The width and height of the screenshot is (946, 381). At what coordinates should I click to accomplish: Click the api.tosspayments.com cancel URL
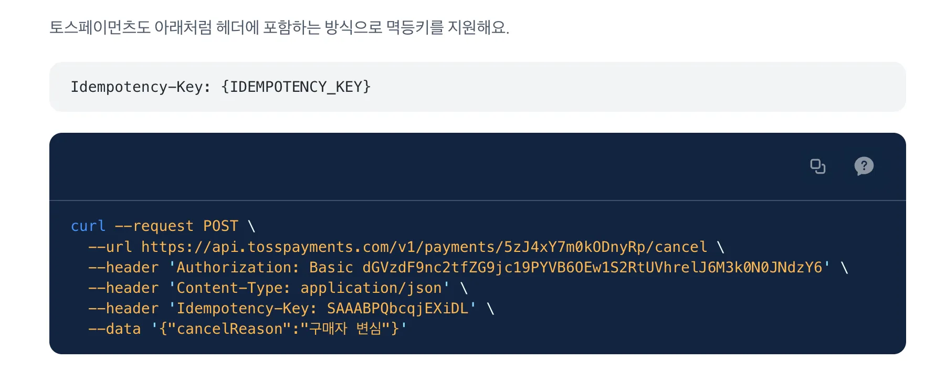(424, 247)
